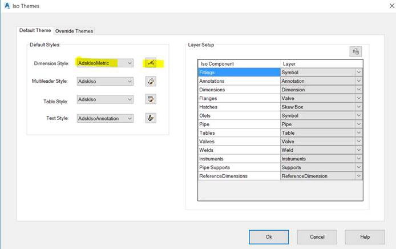Expand the Text Style combo box
396x249 pixels.
tap(130, 118)
